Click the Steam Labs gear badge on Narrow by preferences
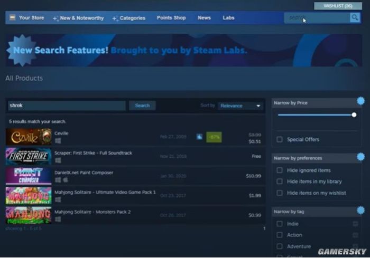370x258 pixels. [360, 157]
